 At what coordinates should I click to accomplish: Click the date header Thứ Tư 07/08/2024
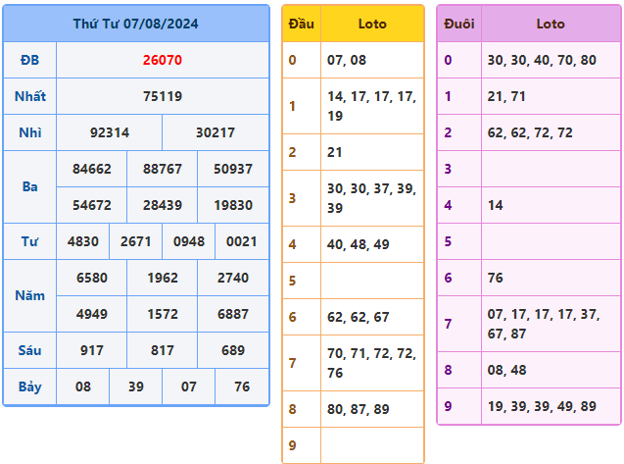click(135, 24)
